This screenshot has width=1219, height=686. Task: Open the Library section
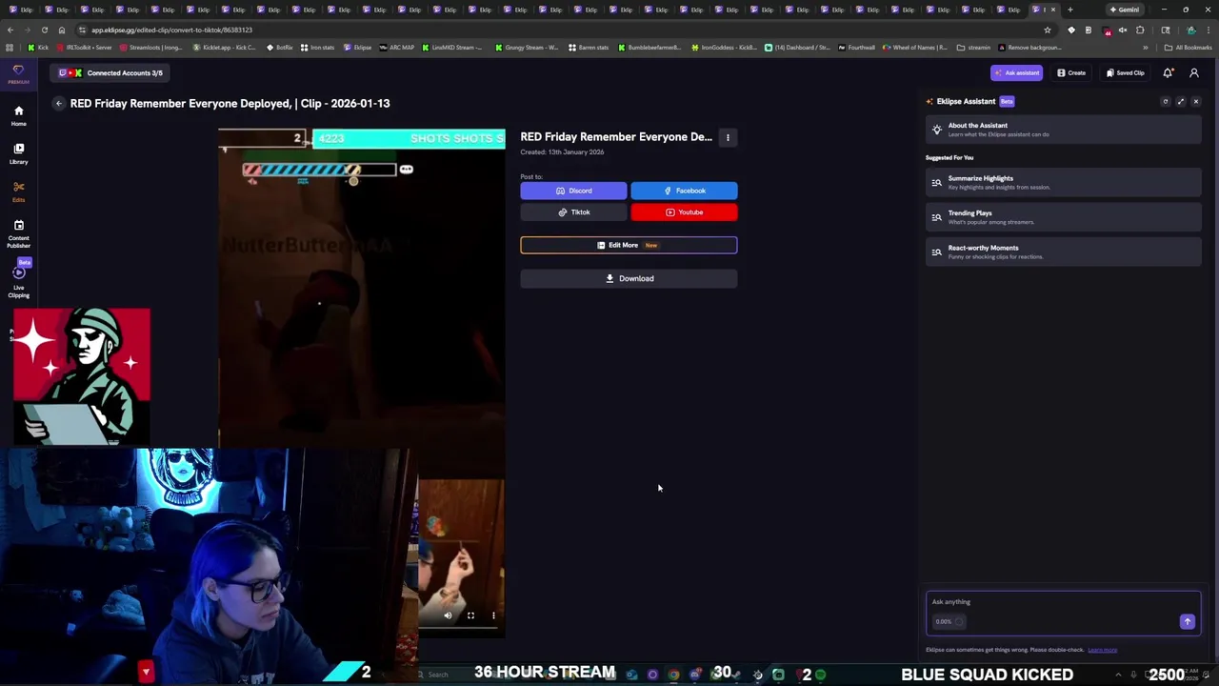point(18,153)
